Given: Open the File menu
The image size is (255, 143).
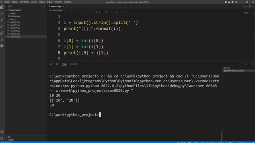Looking at the screenshot, I should click(7, 2).
